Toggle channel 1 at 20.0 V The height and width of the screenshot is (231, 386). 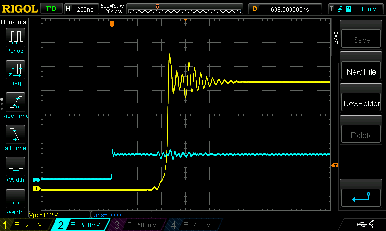(26, 225)
